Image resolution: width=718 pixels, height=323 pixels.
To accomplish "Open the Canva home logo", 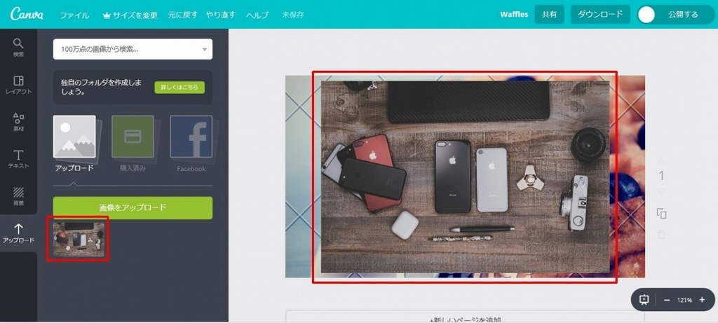I will tap(27, 14).
